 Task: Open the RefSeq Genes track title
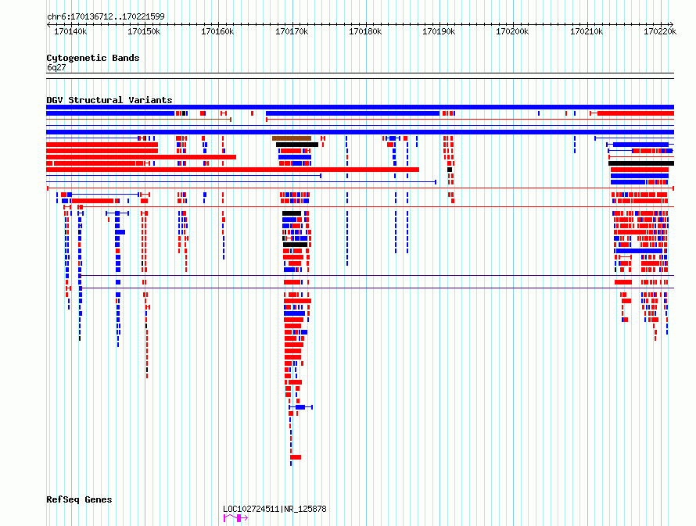[x=79, y=499]
